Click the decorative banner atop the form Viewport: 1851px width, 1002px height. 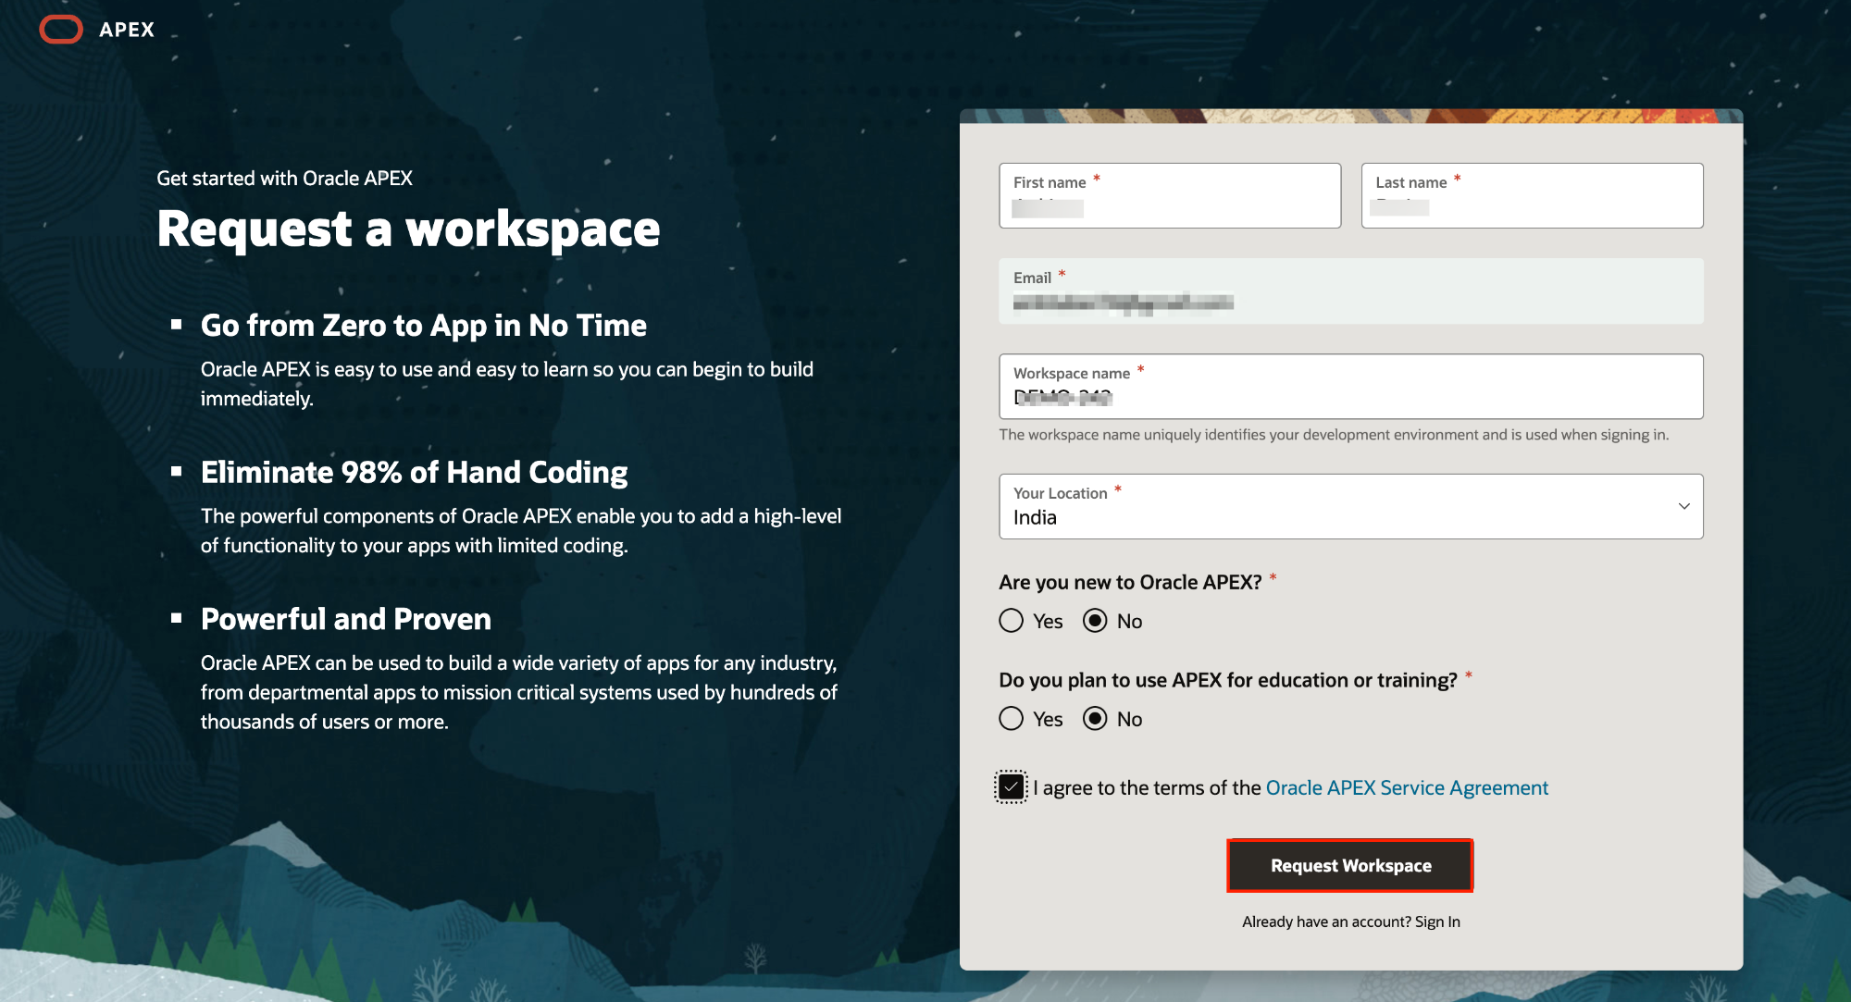[1350, 117]
